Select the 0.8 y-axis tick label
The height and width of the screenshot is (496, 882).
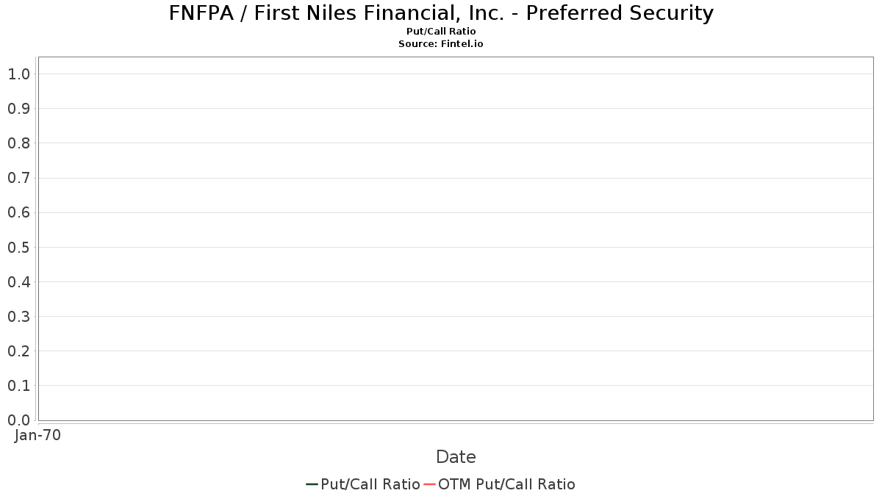[18, 143]
